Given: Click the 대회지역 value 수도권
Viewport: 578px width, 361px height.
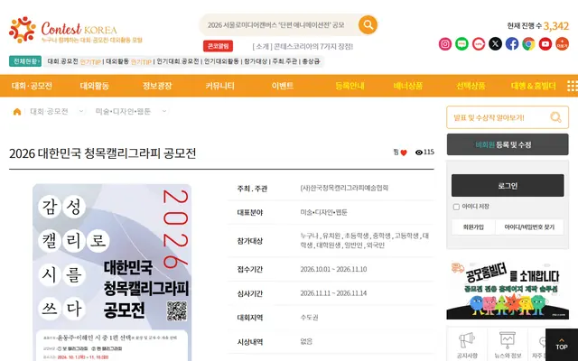Looking at the screenshot, I should (x=309, y=318).
